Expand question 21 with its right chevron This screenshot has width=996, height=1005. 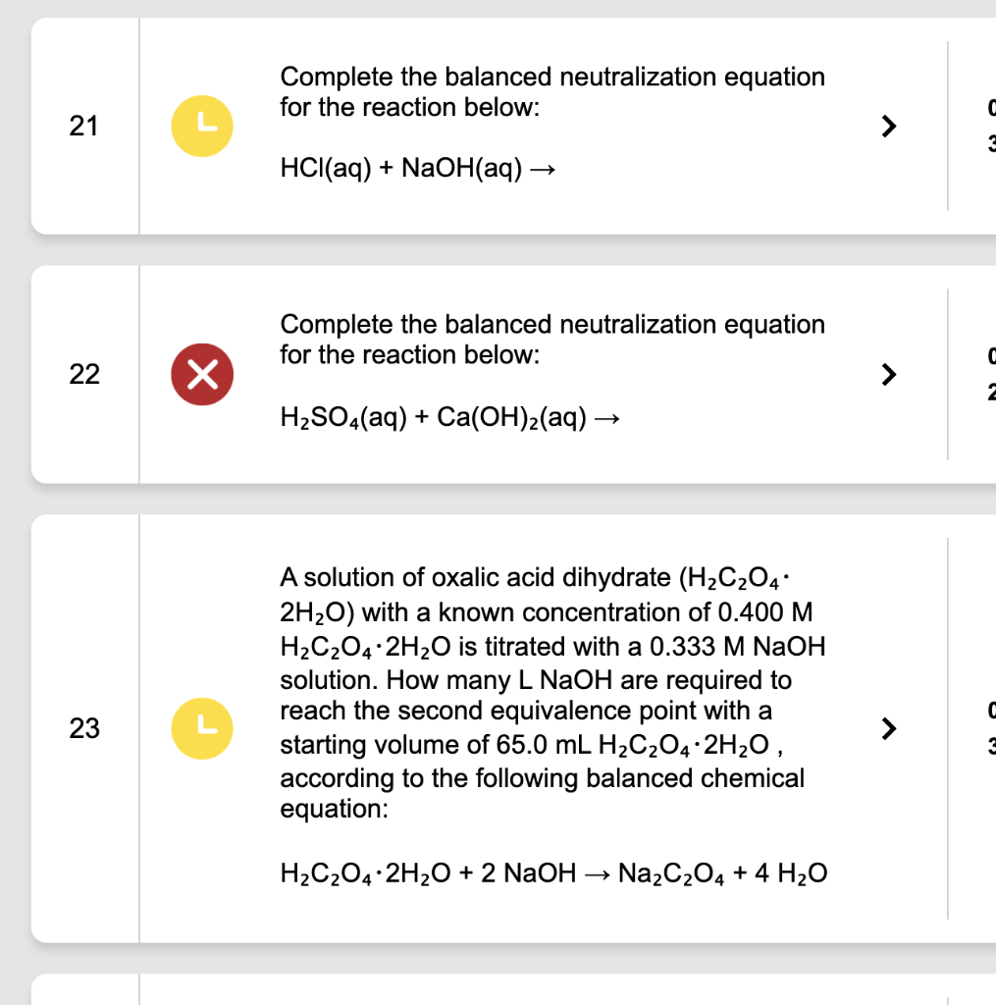pos(888,125)
